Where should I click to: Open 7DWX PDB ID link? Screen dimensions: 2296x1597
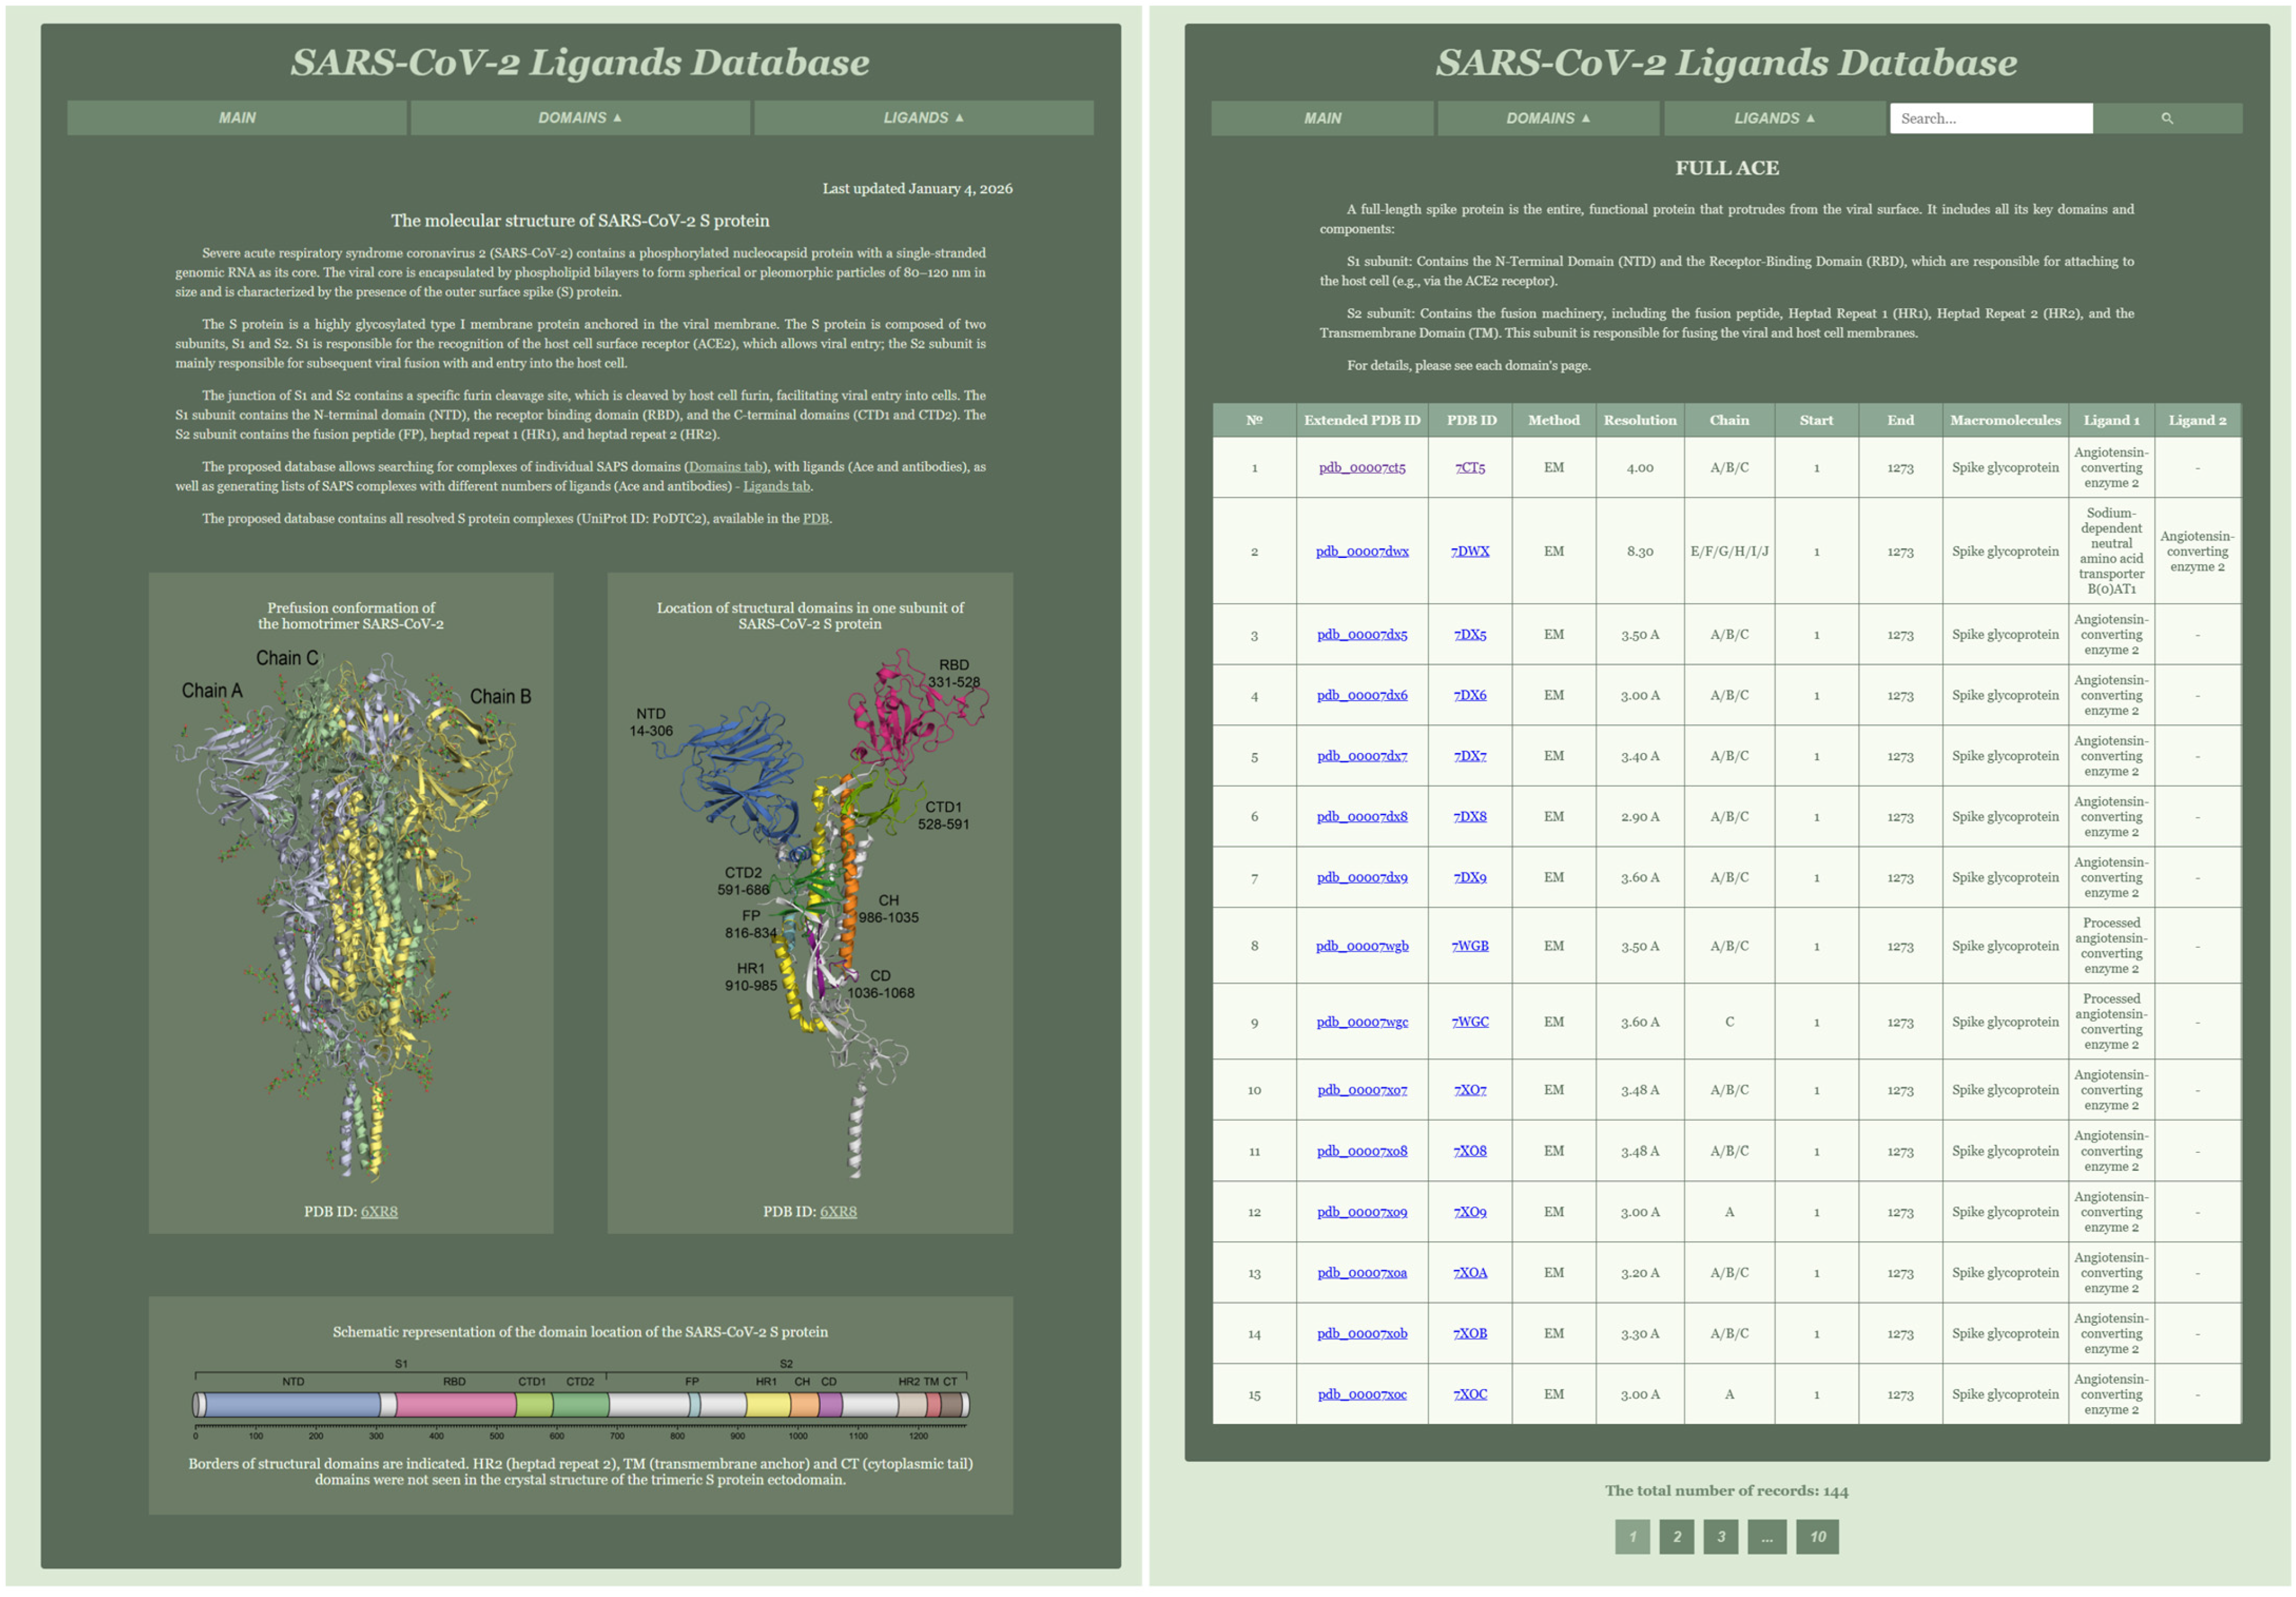click(1469, 552)
